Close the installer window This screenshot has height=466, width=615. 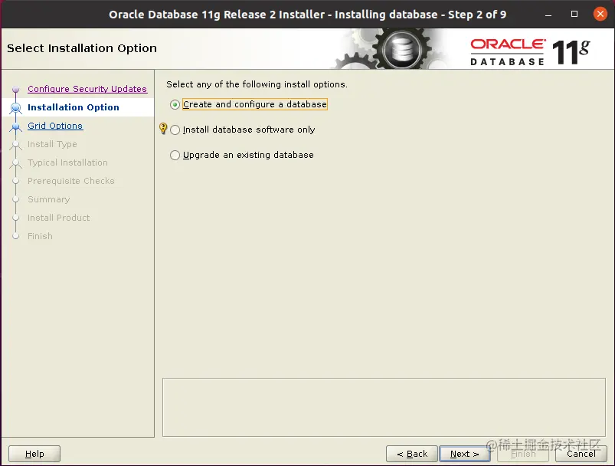pos(600,14)
